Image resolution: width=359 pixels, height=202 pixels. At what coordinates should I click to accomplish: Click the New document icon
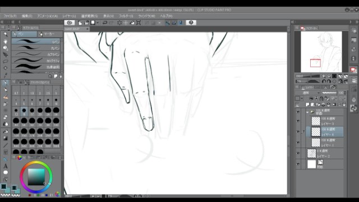coord(80,22)
